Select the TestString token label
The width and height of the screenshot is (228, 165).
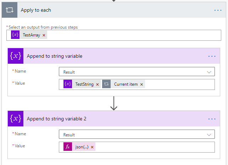(x=84, y=84)
